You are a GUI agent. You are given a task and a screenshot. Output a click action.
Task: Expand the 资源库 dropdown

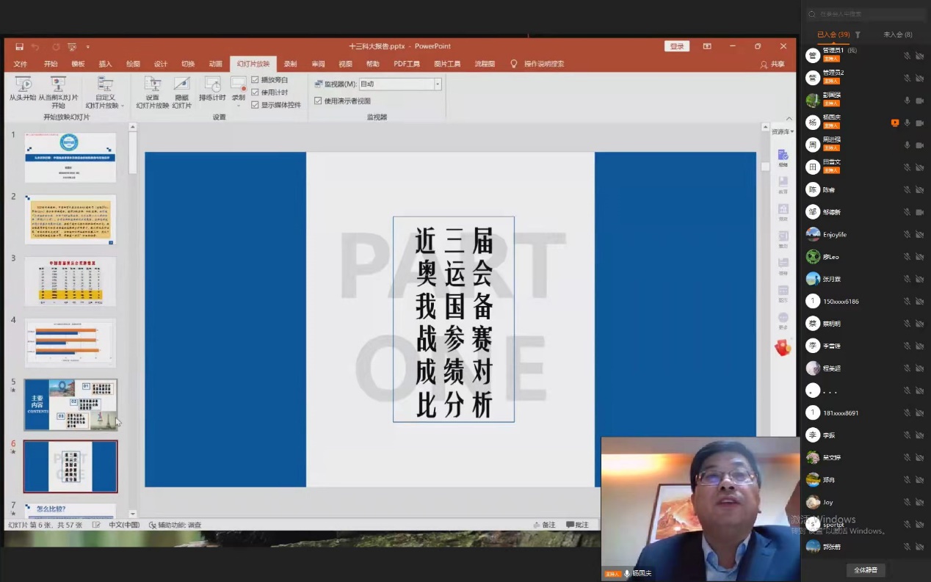[x=783, y=131]
